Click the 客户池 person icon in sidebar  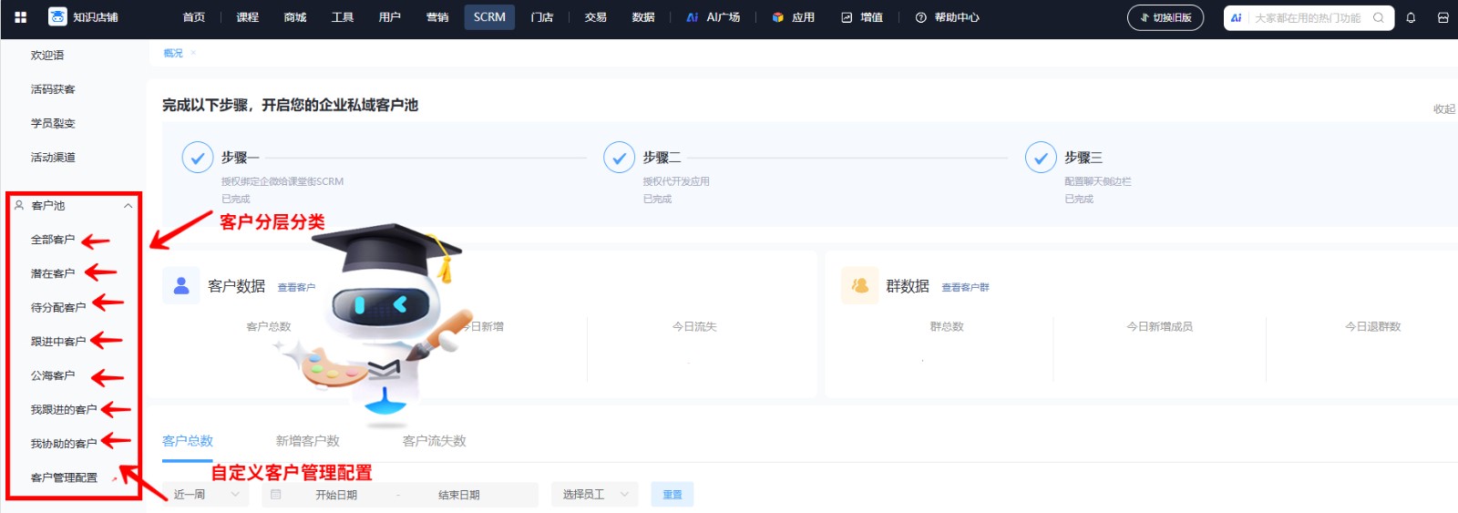pos(19,205)
